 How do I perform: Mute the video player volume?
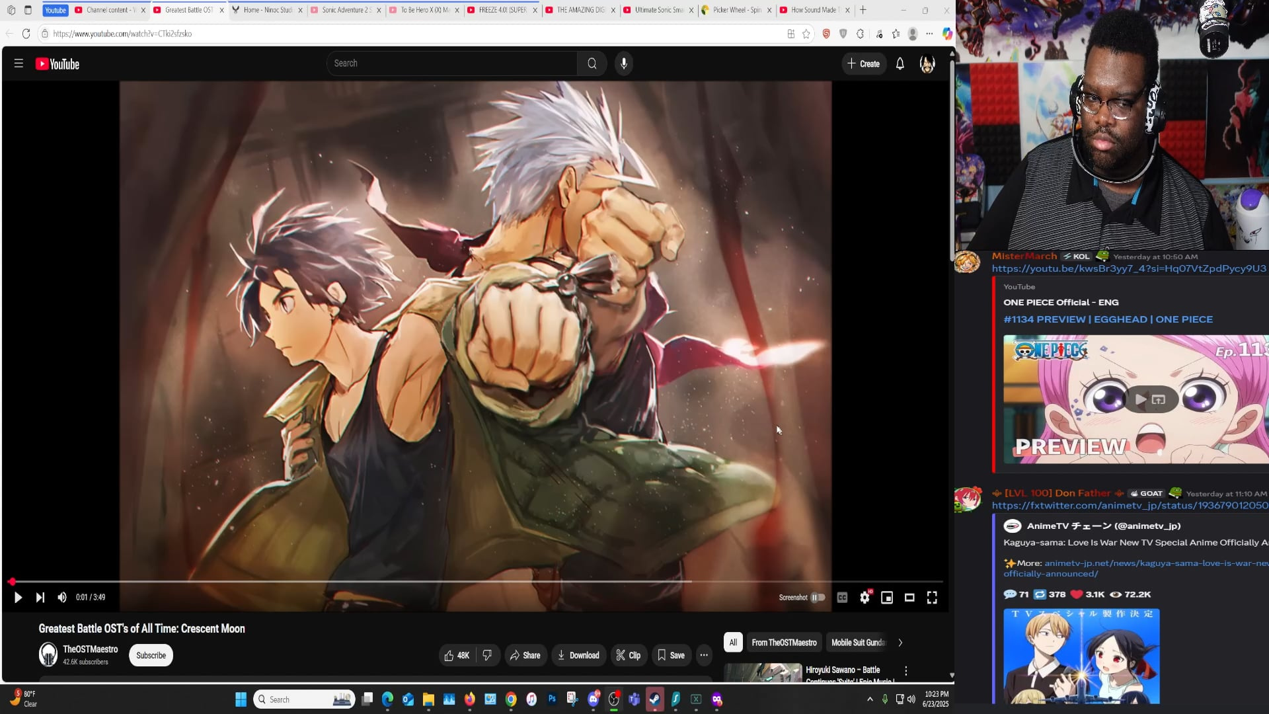click(x=62, y=598)
